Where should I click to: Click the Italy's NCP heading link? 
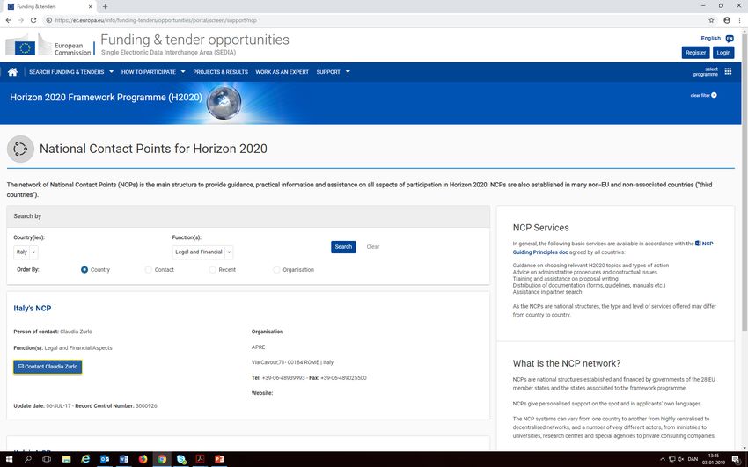[32, 309]
